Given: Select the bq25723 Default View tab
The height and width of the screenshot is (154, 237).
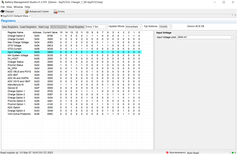Looking at the screenshot, I should [16, 16].
